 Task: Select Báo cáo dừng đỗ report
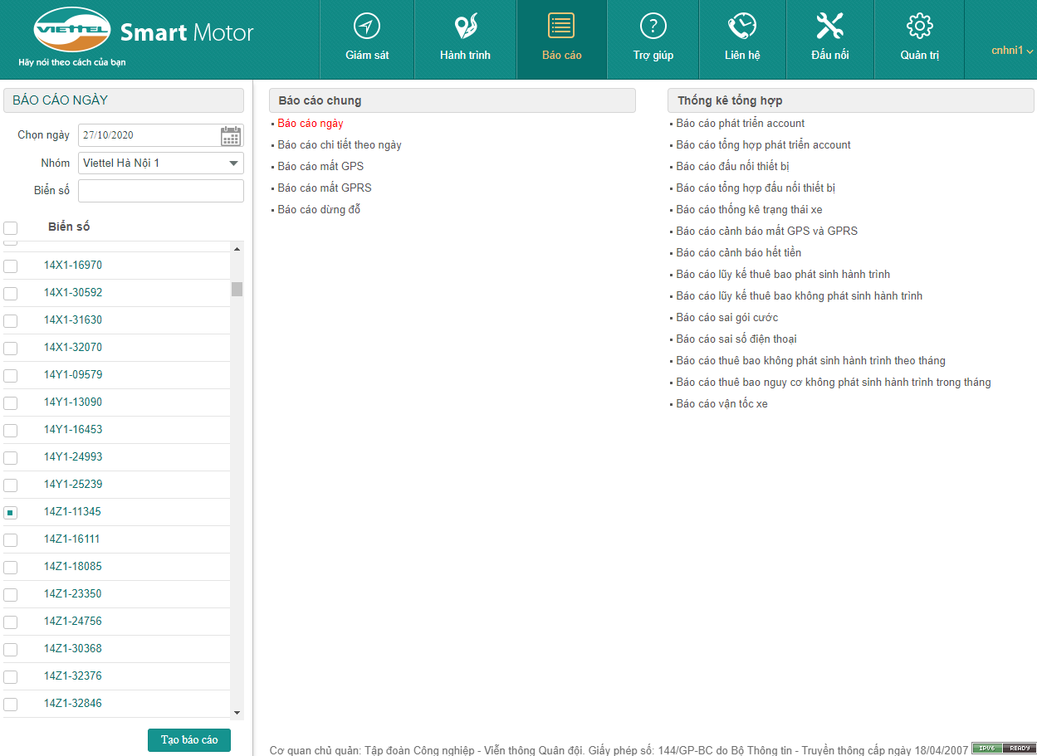pyautogui.click(x=319, y=210)
